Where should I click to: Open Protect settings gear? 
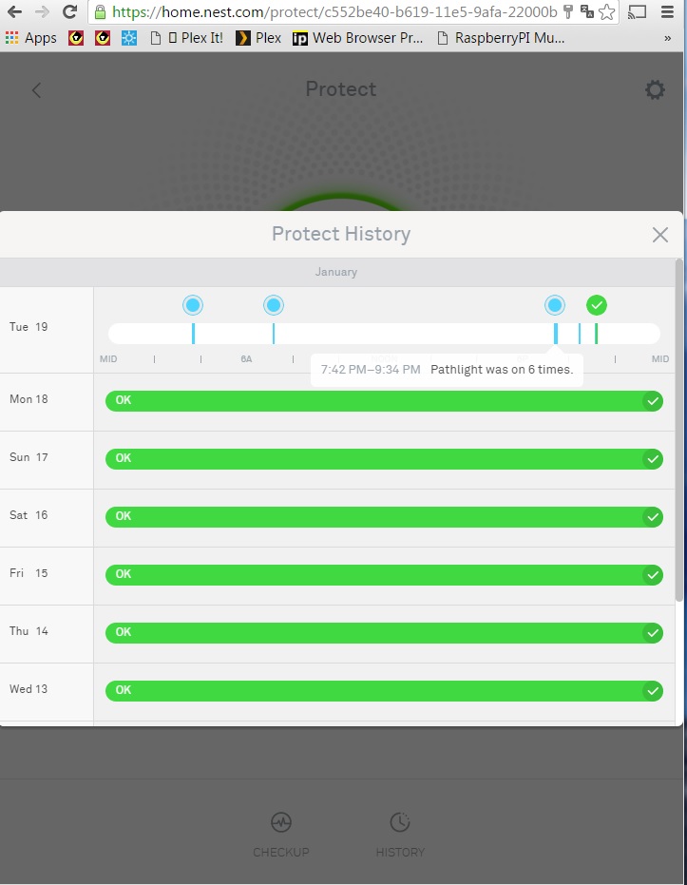point(655,89)
